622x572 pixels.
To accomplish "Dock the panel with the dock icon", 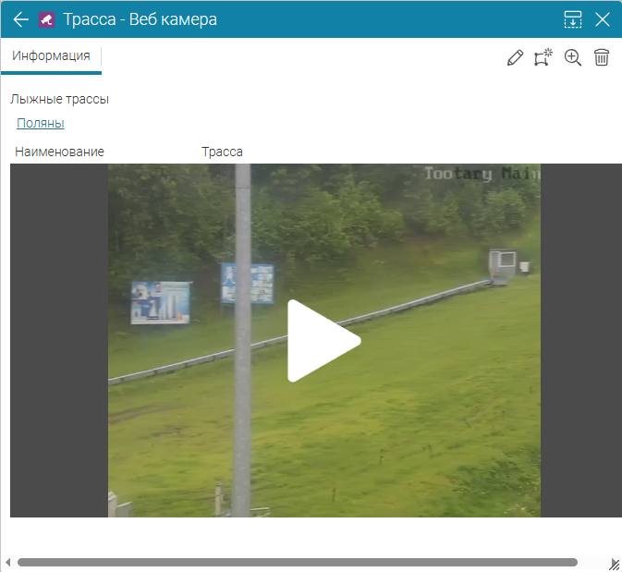I will click(x=573, y=18).
